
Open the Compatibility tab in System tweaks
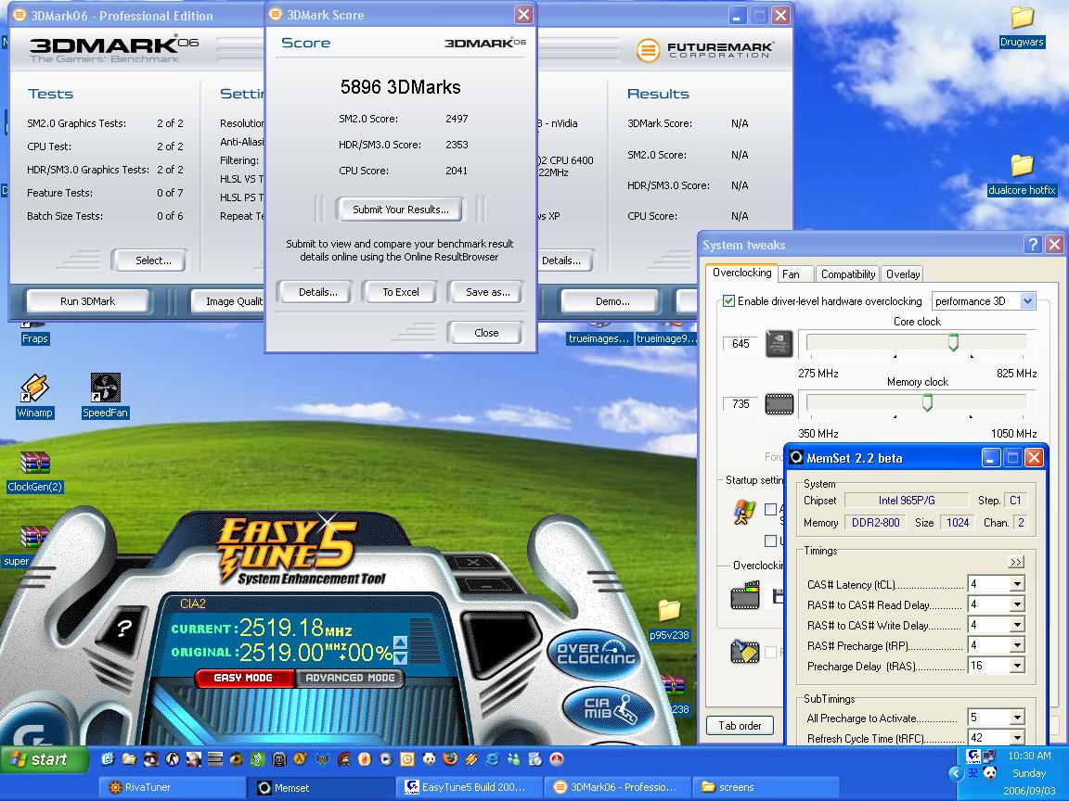pos(848,274)
